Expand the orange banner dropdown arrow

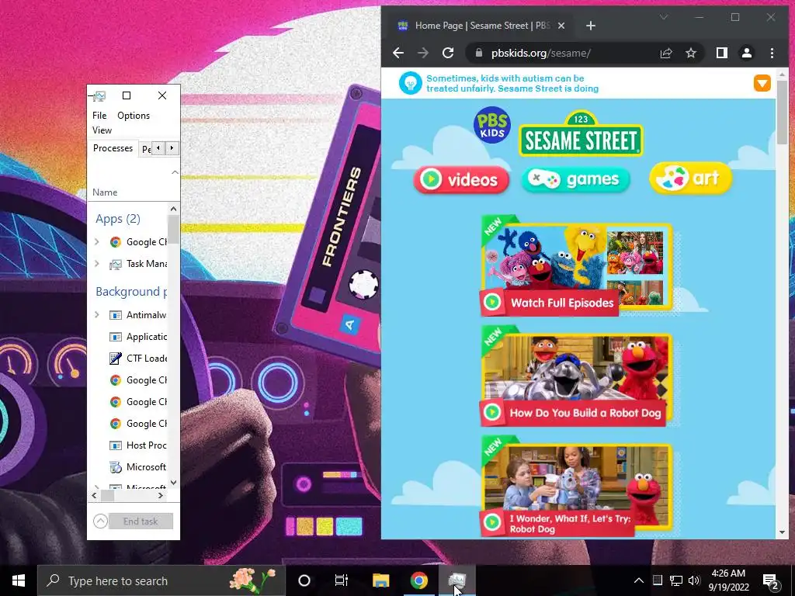click(762, 82)
